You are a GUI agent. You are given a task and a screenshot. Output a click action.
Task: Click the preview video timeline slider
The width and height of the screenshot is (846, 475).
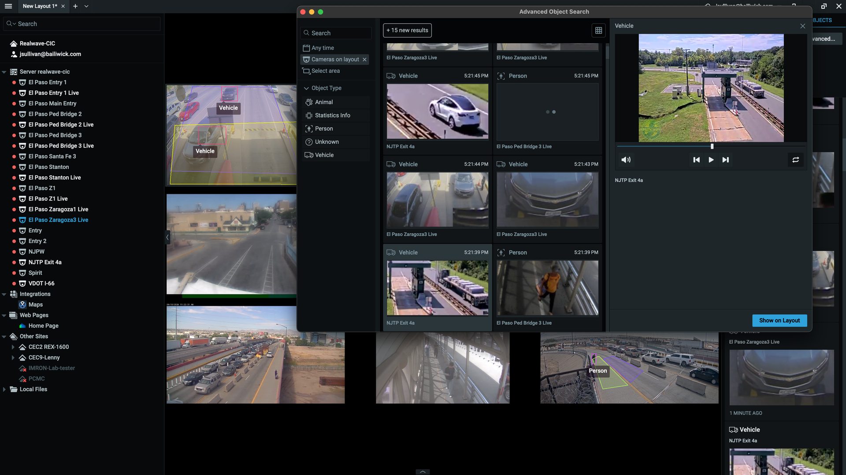click(711, 146)
